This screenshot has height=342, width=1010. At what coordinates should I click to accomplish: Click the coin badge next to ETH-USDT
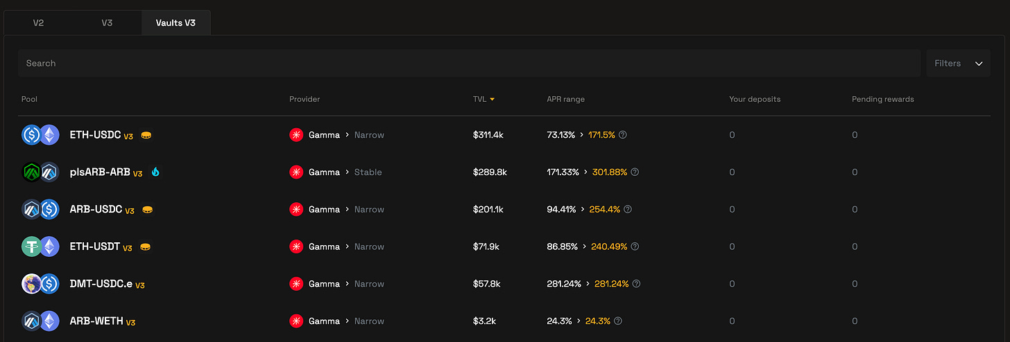(145, 246)
